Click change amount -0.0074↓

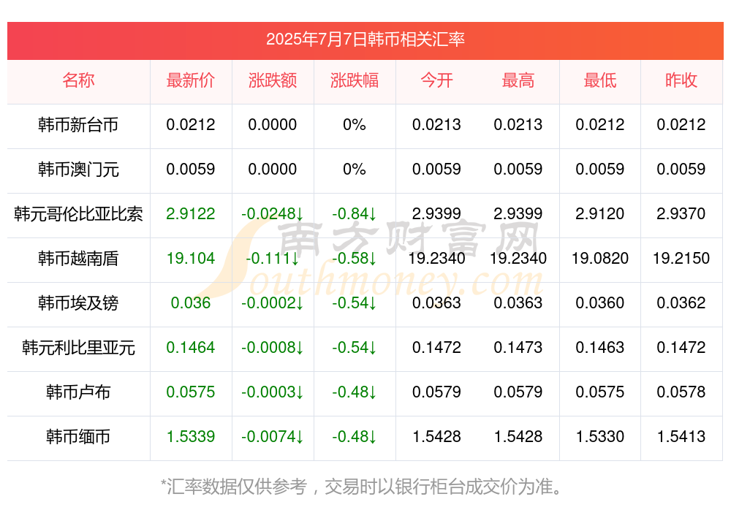pos(273,437)
